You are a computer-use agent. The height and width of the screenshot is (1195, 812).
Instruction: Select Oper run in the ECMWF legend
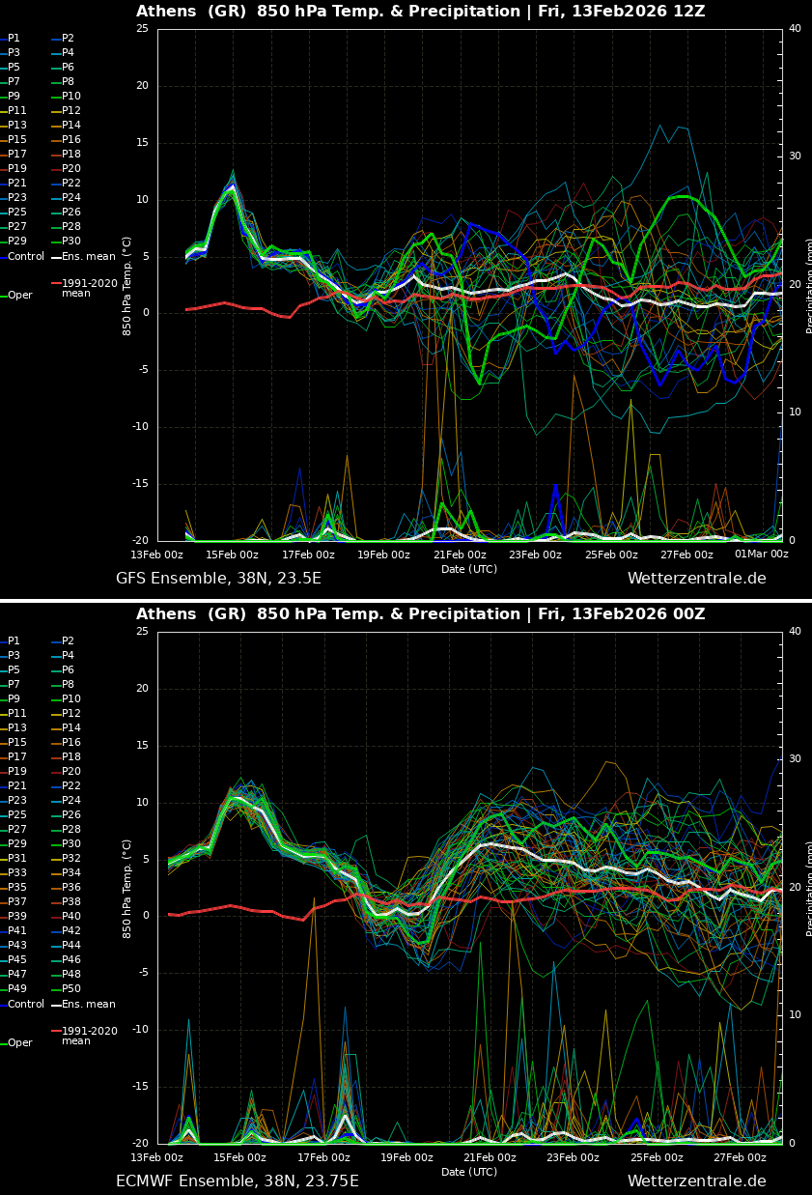pyautogui.click(x=19, y=1043)
